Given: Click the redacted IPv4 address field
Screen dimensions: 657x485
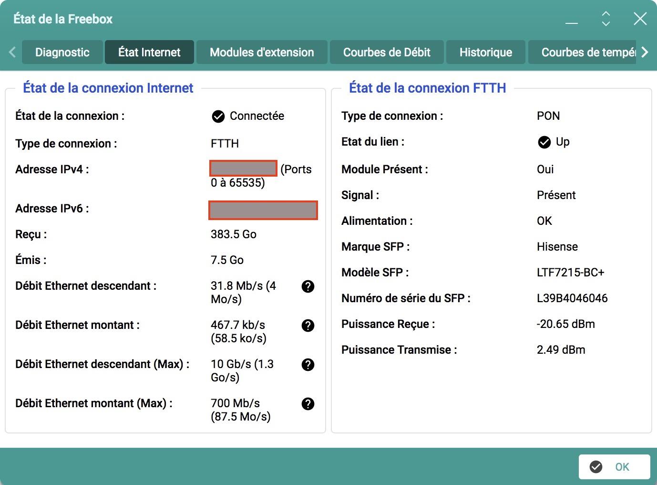Looking at the screenshot, I should point(243,169).
